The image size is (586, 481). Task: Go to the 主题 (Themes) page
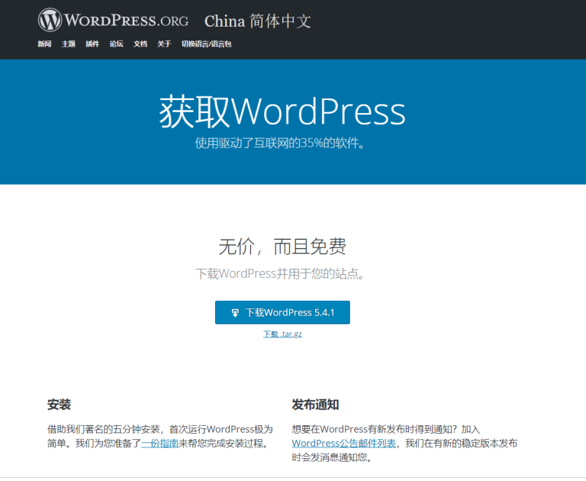(69, 44)
